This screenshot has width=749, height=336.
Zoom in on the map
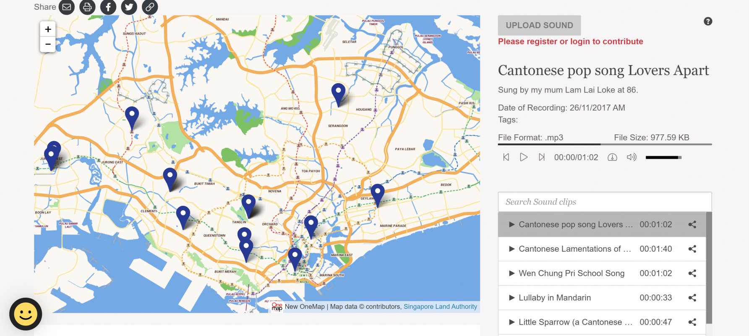[48, 29]
